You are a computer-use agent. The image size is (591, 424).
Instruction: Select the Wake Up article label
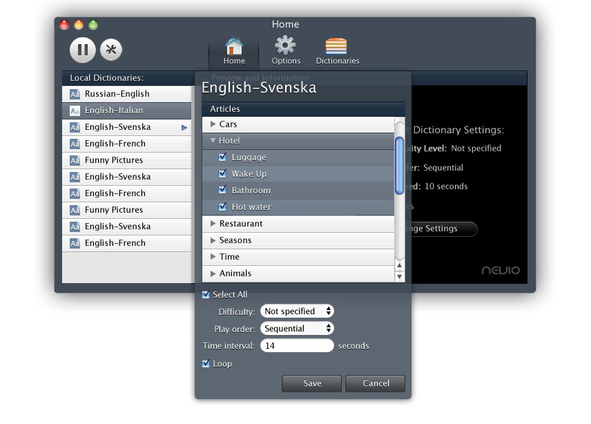[249, 174]
